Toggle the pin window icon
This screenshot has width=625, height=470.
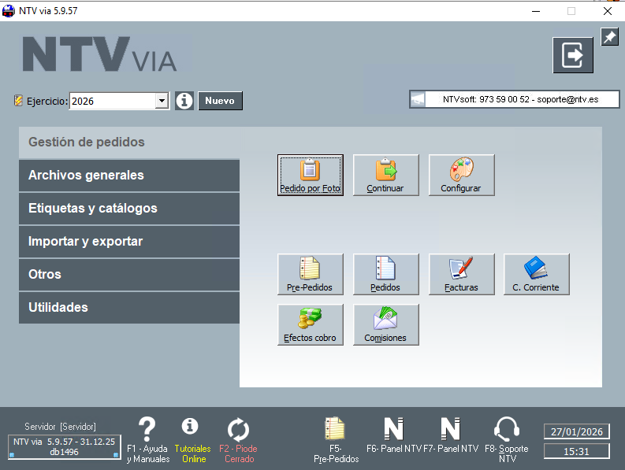[x=609, y=37]
